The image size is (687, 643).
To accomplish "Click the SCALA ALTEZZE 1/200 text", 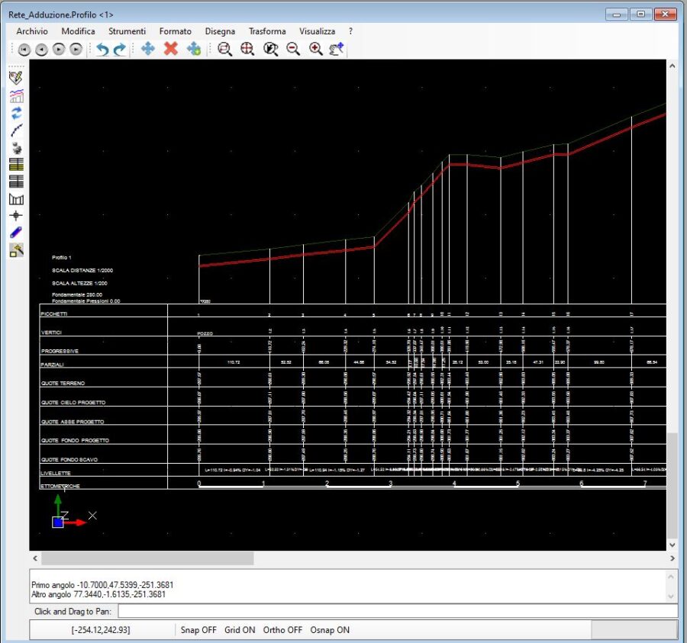I will 79,283.
